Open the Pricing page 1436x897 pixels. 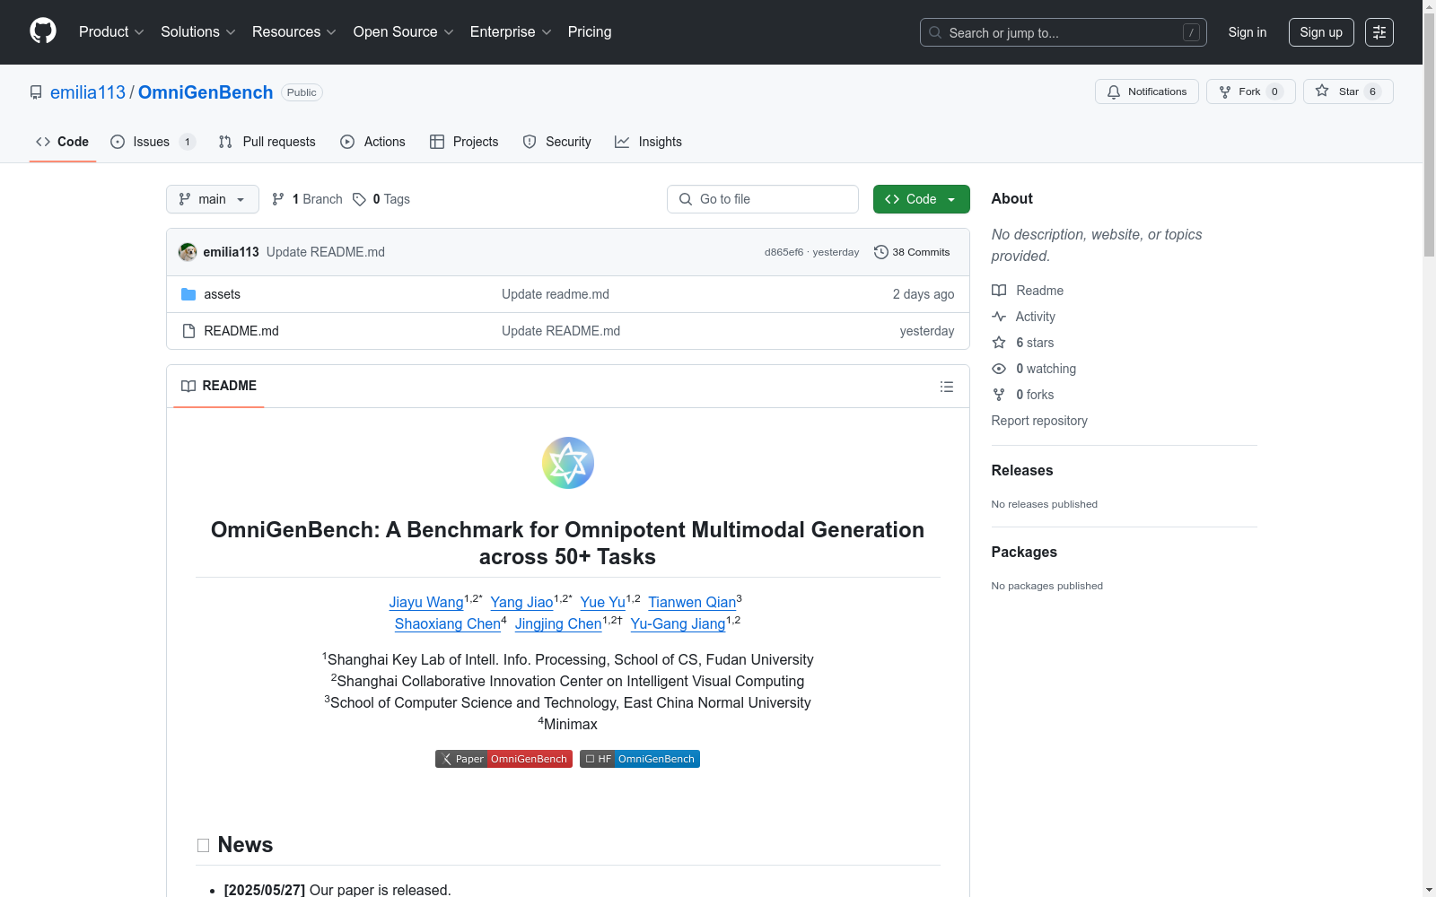(x=590, y=31)
